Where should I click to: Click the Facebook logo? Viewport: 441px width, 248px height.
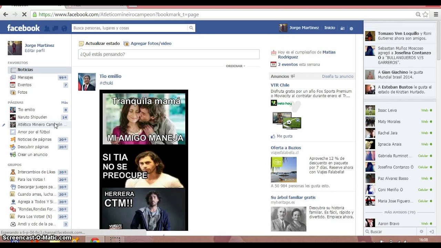tap(23, 28)
